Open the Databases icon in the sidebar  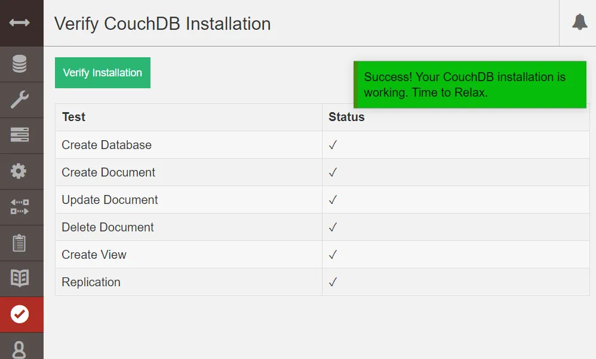(19, 64)
